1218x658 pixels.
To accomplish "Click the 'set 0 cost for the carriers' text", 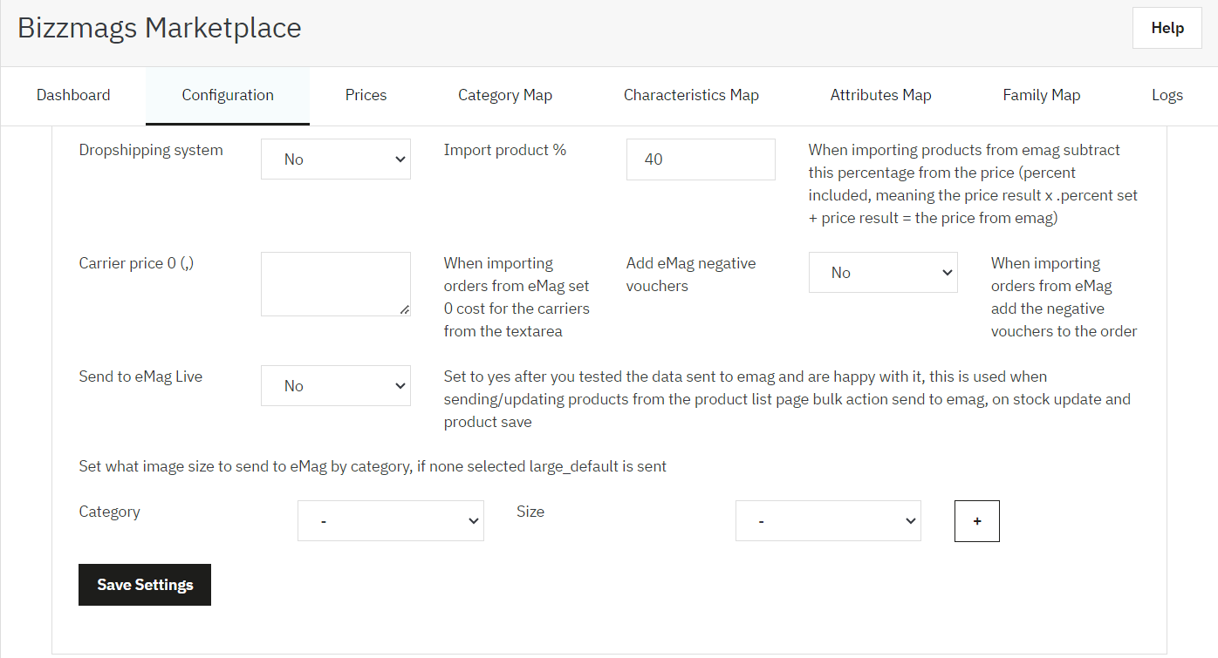I will pyautogui.click(x=517, y=297).
